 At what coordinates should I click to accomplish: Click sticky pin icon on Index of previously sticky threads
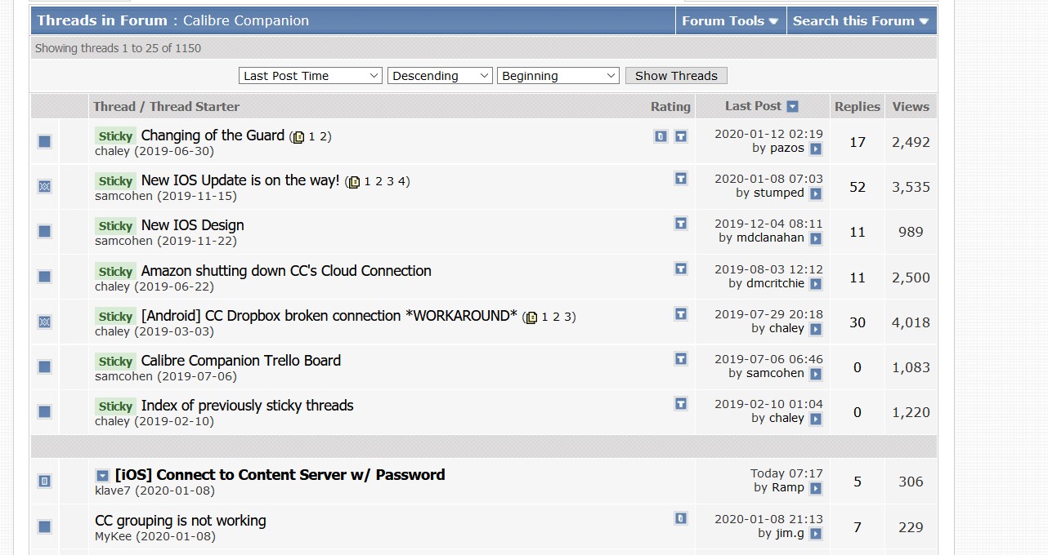[x=681, y=403]
